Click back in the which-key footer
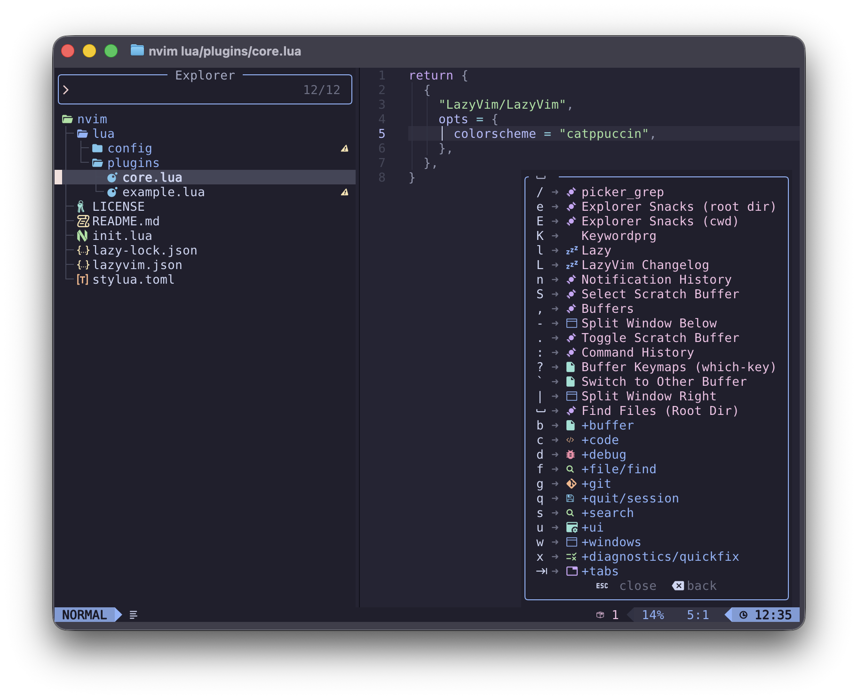The height and width of the screenshot is (700, 858). pyautogui.click(x=700, y=586)
